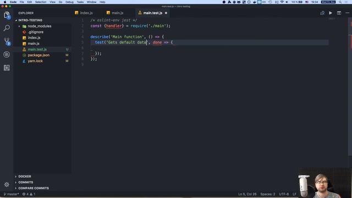Click the Wi-Fi icon in menu bar
This screenshot has width=352, height=198.
pyautogui.click(x=282, y=2)
